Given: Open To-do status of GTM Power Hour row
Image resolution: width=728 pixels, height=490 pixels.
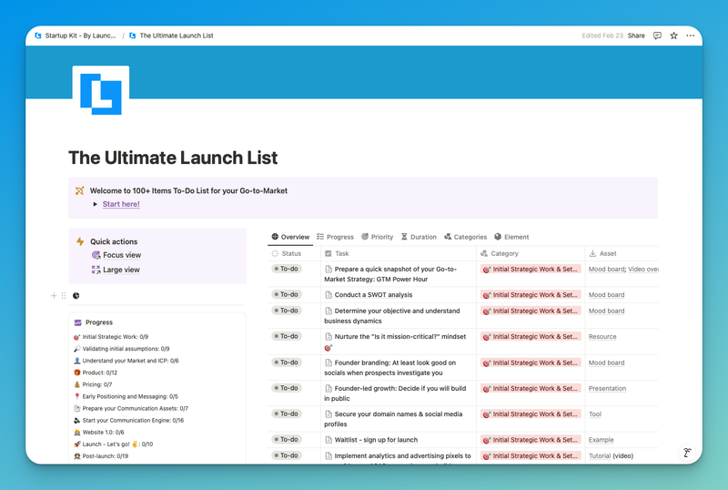Looking at the screenshot, I should click(x=287, y=270).
